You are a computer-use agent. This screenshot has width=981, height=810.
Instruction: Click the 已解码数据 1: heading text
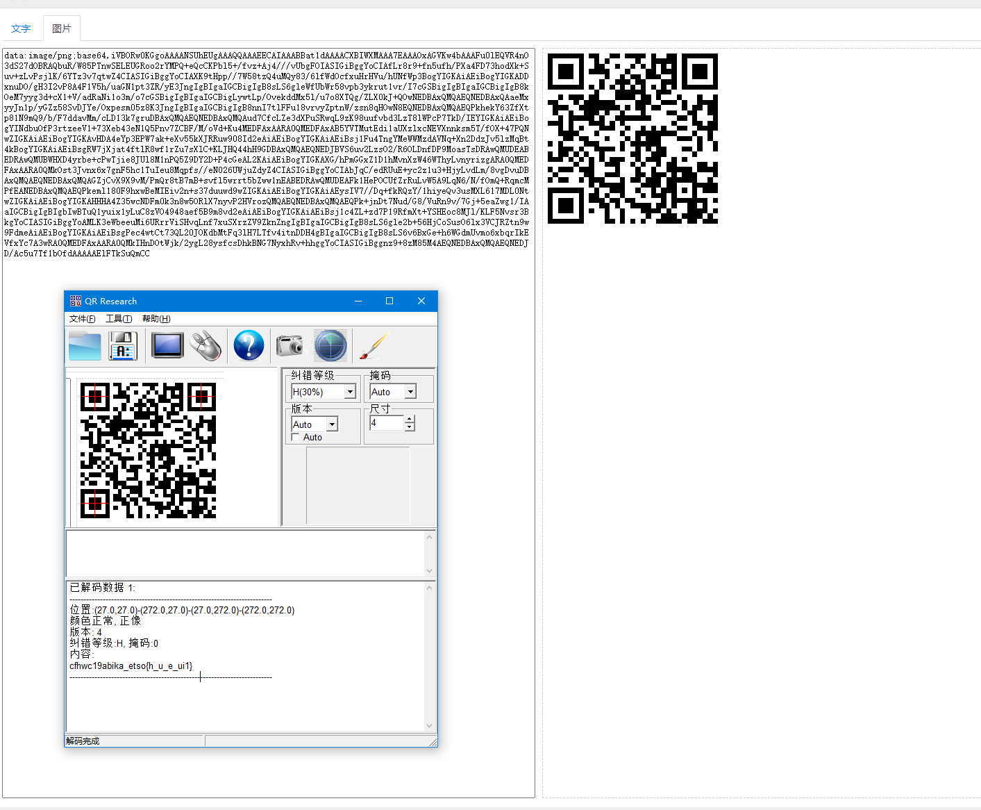coord(103,588)
